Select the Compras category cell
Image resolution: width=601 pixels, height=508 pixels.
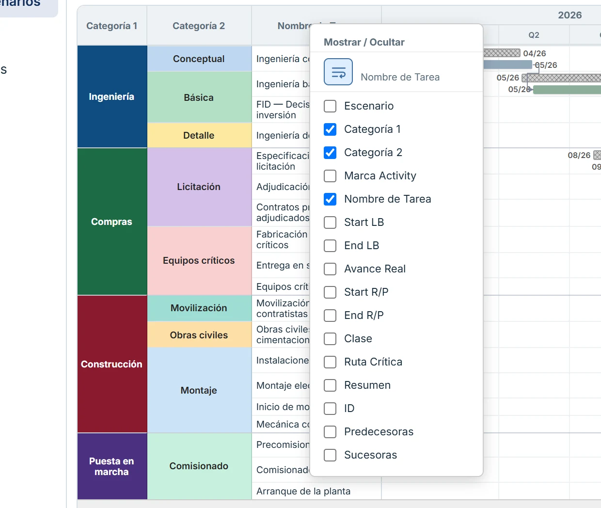tap(112, 222)
